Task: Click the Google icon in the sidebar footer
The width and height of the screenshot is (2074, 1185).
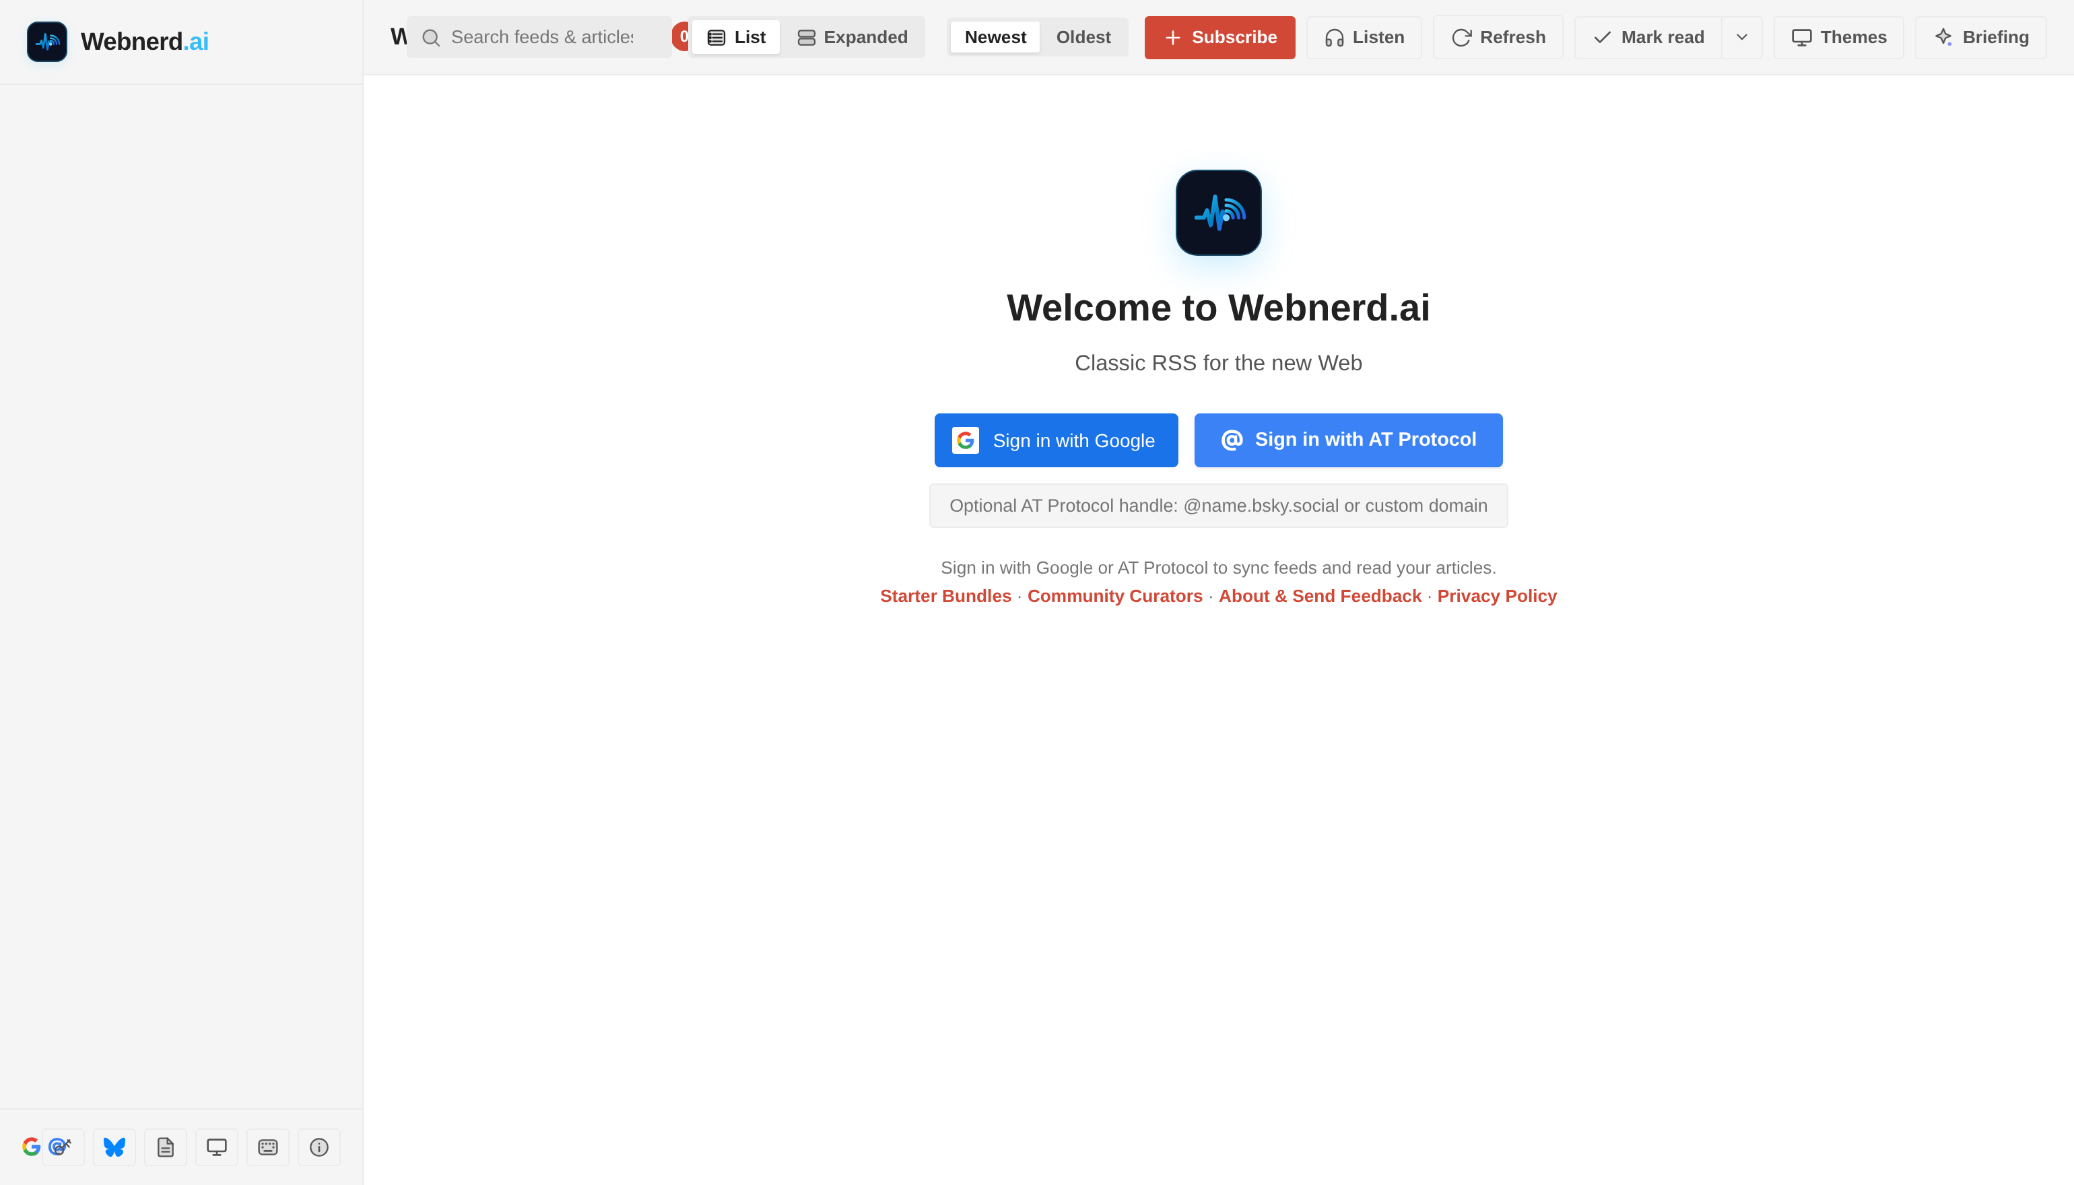Action: pos(31,1147)
